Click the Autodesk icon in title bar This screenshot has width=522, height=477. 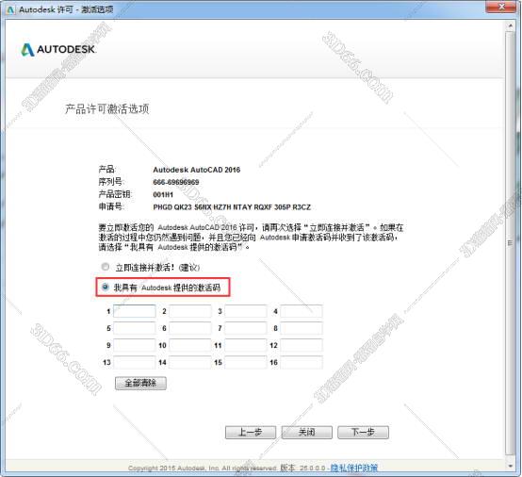(x=10, y=9)
